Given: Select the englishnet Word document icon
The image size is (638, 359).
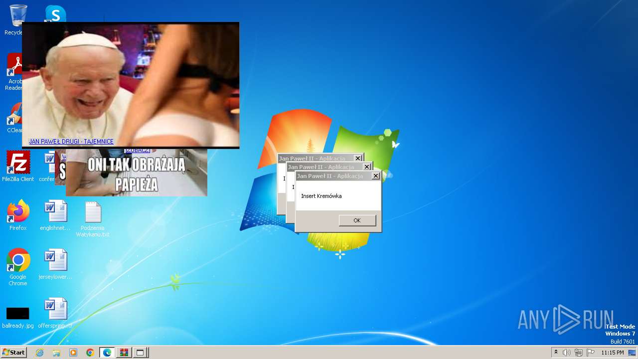Looking at the screenshot, I should [55, 215].
